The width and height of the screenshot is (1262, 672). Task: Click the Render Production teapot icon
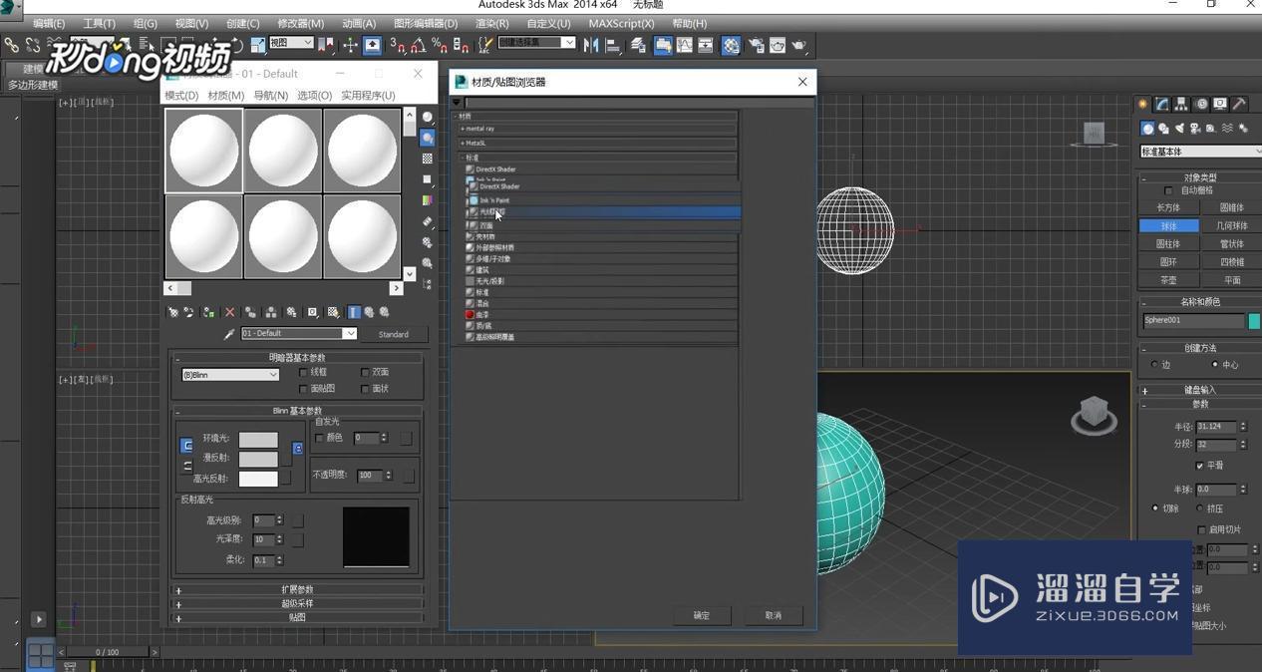point(798,45)
